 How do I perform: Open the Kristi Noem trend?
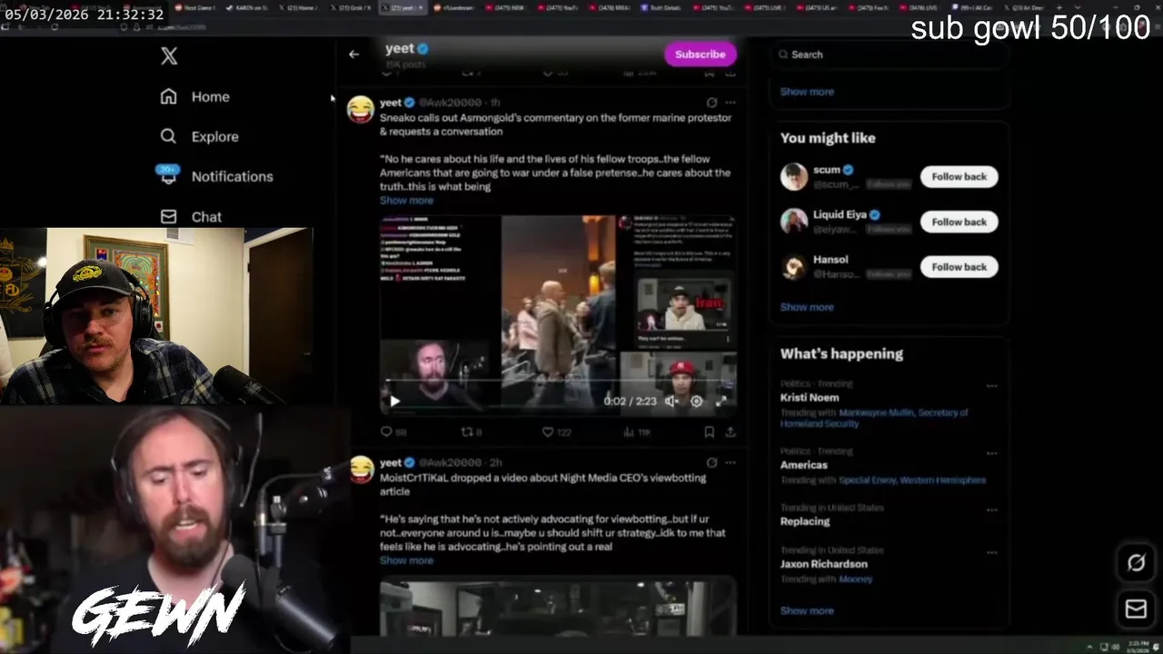(809, 398)
